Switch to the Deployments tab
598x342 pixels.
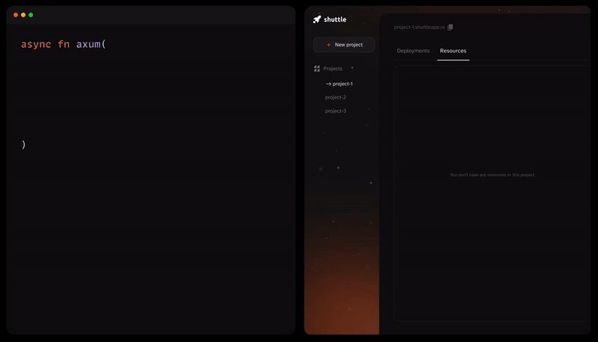click(413, 51)
